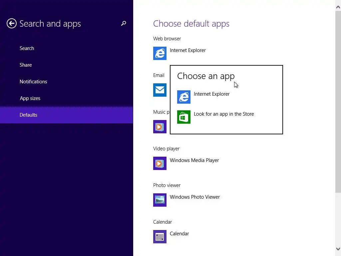Select the Defaults section
Screen dimensions: 341x256
[x=67, y=115]
